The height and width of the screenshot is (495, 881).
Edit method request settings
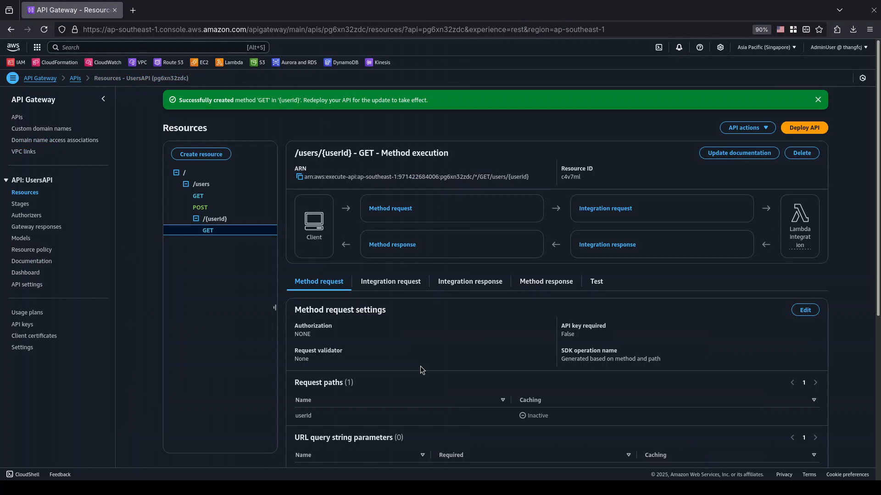[x=805, y=310]
